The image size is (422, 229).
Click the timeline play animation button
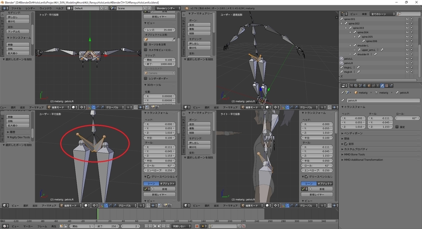pyautogui.click(x=159, y=226)
